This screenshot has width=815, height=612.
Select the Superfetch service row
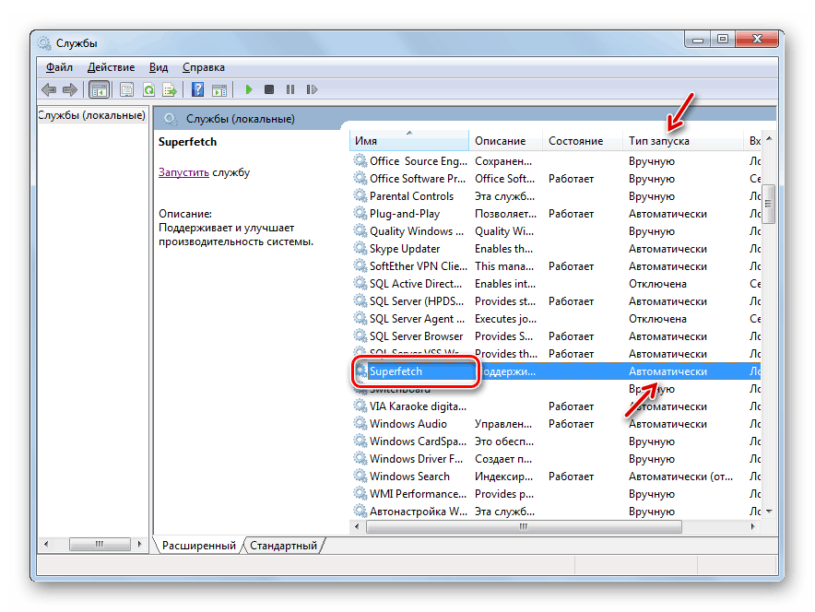555,371
